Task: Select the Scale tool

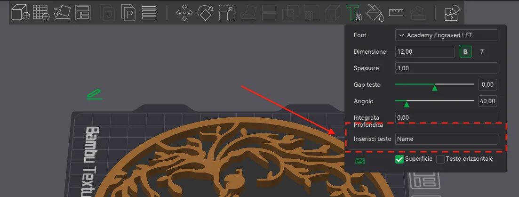Action: [x=227, y=13]
